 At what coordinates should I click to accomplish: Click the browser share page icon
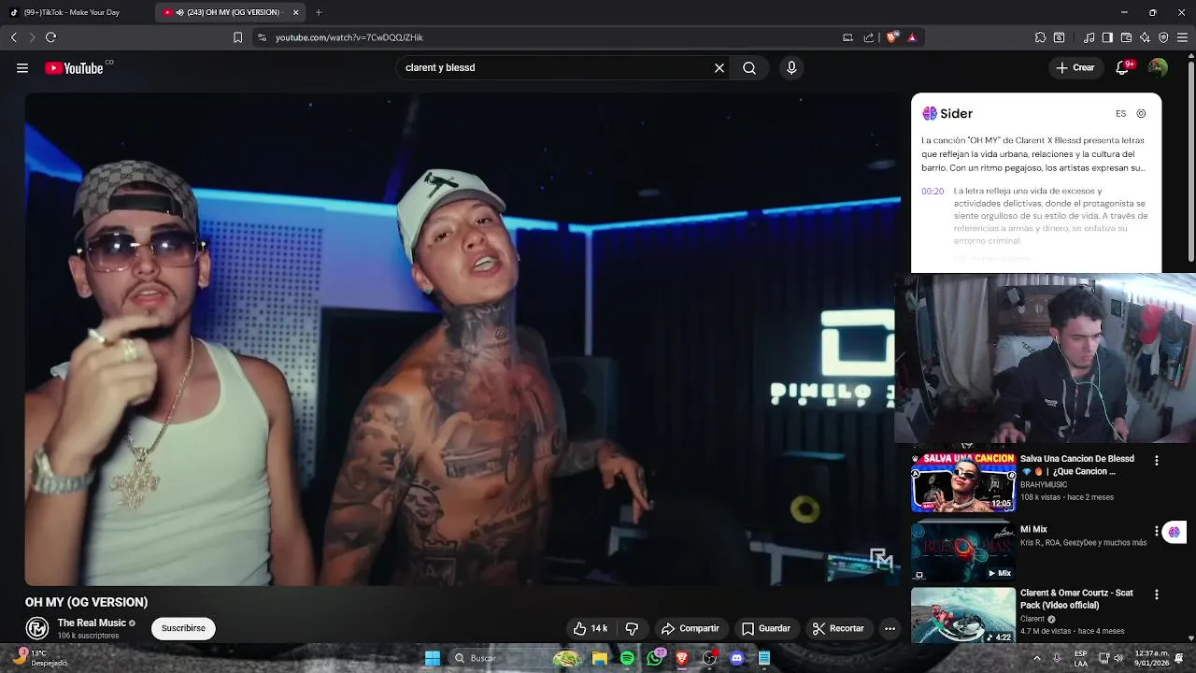point(869,37)
